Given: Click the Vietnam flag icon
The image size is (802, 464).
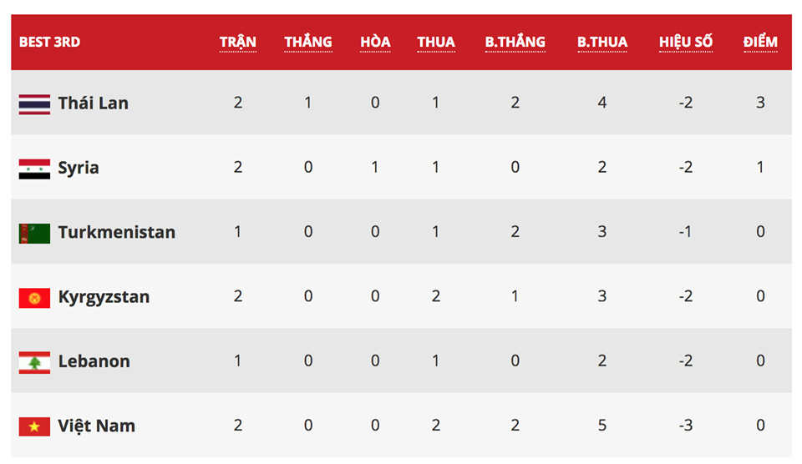Looking at the screenshot, I should 34,426.
